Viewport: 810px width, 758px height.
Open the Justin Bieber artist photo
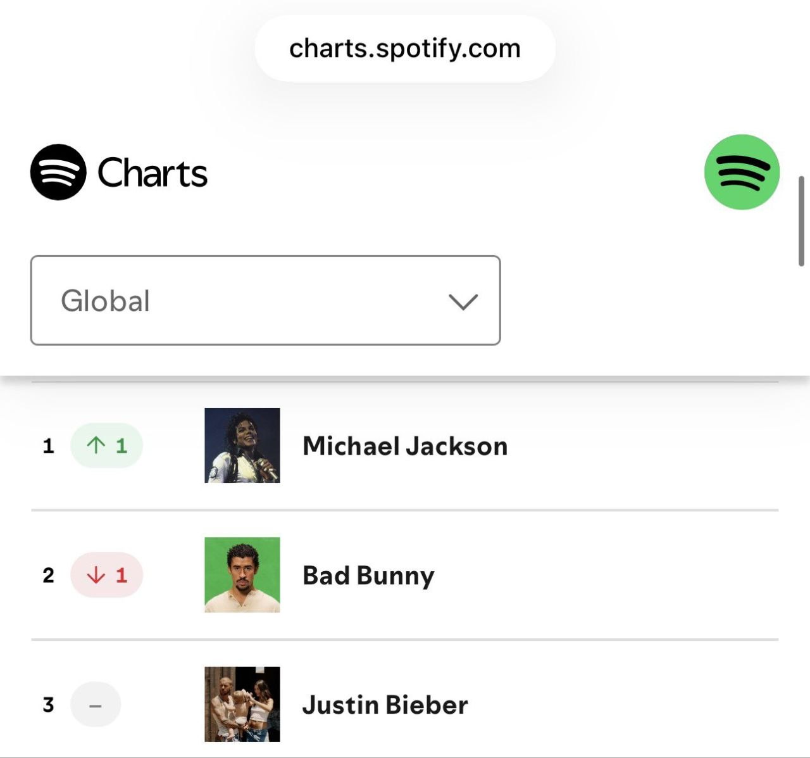click(242, 704)
